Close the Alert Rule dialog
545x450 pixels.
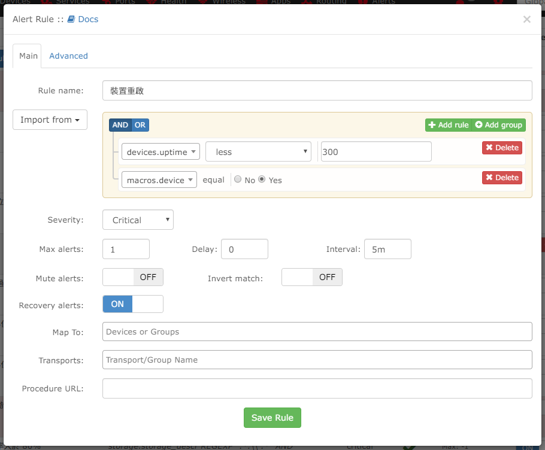click(526, 19)
